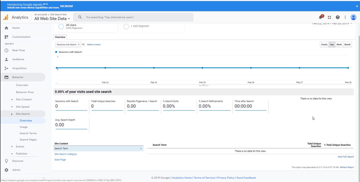Click the Refresh Report link
This screenshot has height=182, width=360.
pyautogui.click(x=347, y=167)
